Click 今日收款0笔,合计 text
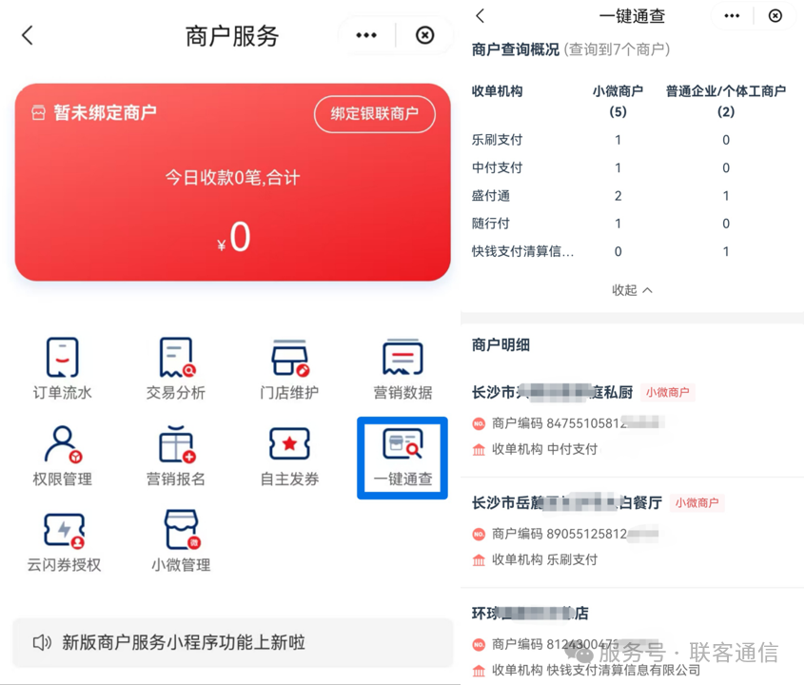This screenshot has width=805, height=685. pos(232,178)
